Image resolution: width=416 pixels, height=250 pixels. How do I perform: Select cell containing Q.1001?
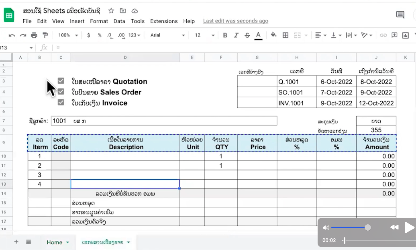click(297, 82)
